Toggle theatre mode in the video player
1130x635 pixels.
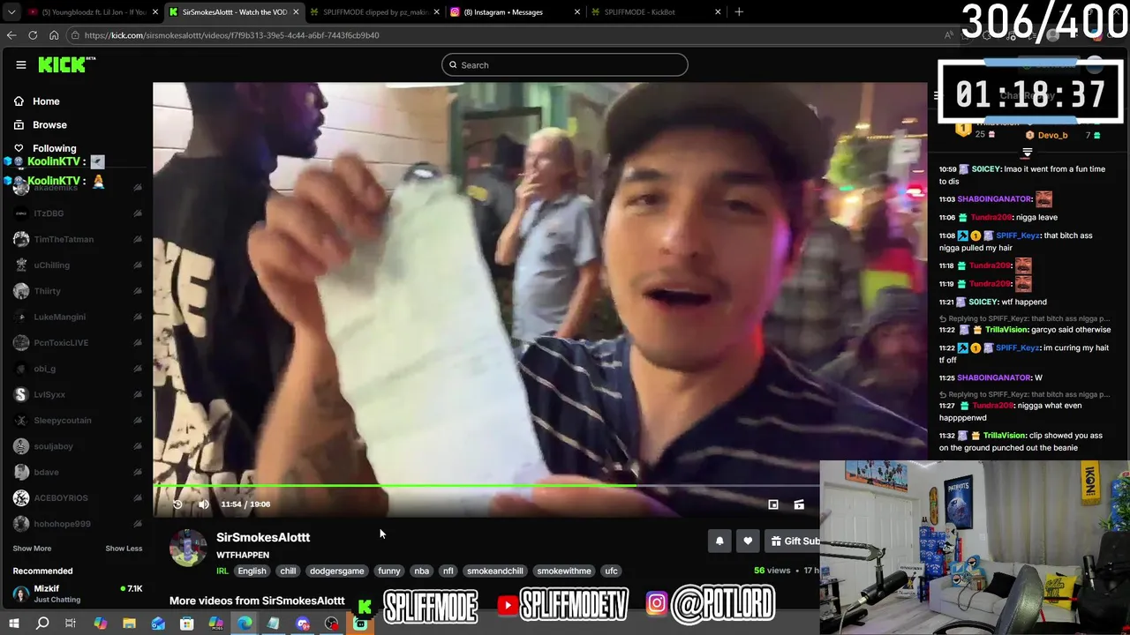click(x=773, y=504)
